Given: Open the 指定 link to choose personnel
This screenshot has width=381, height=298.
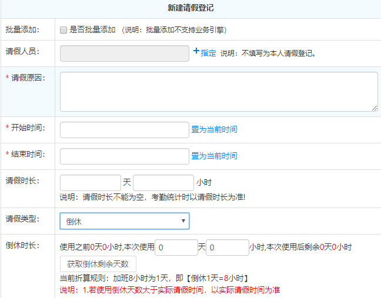Looking at the screenshot, I should [x=208, y=53].
